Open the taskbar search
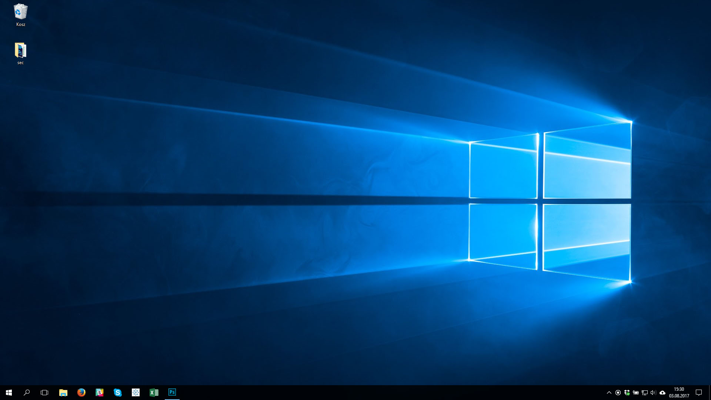Viewport: 711px width, 400px height. (26, 392)
